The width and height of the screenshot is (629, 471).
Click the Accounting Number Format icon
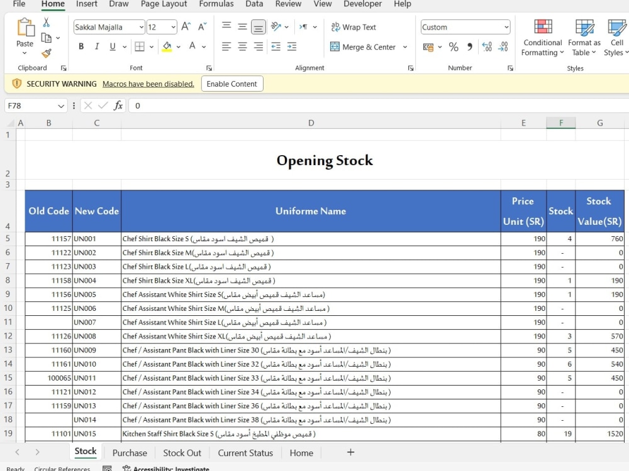point(428,47)
